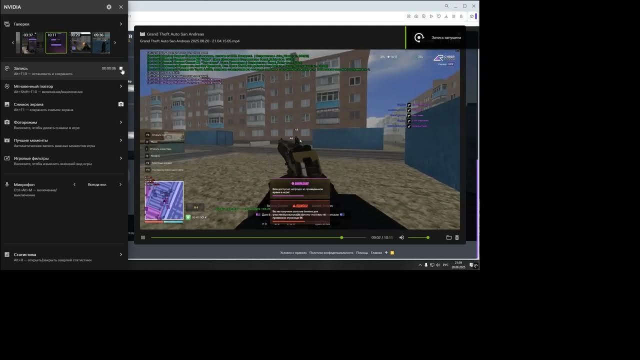Expand Мгновенный повтор options
The height and width of the screenshot is (360, 640).
click(120, 86)
